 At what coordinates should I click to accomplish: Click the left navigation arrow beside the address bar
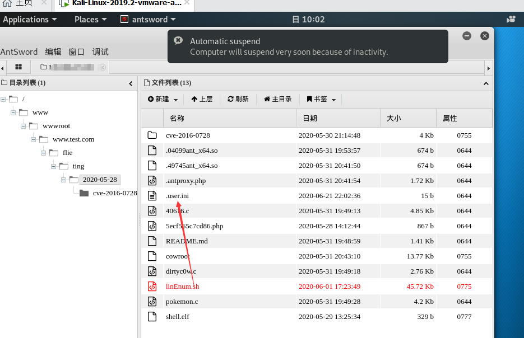[4, 67]
